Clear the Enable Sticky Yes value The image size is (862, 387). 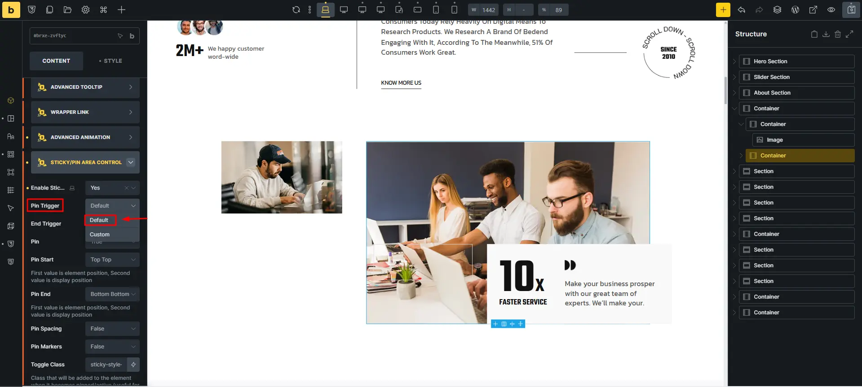click(x=127, y=188)
